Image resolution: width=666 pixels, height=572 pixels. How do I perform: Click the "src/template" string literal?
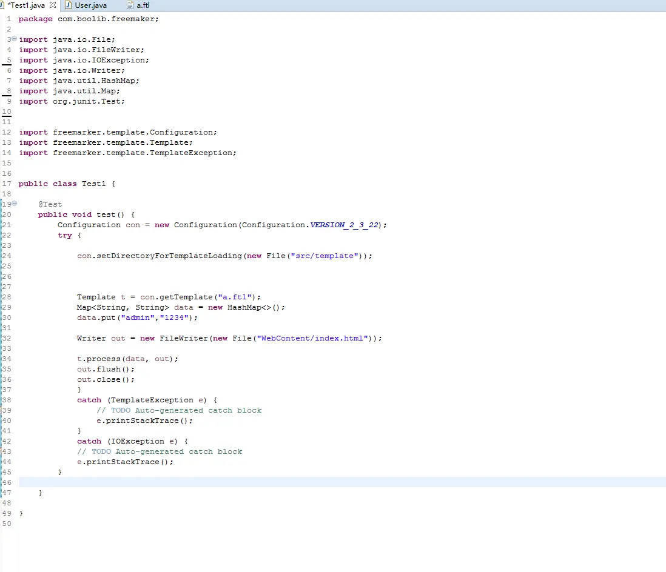pyautogui.click(x=325, y=256)
